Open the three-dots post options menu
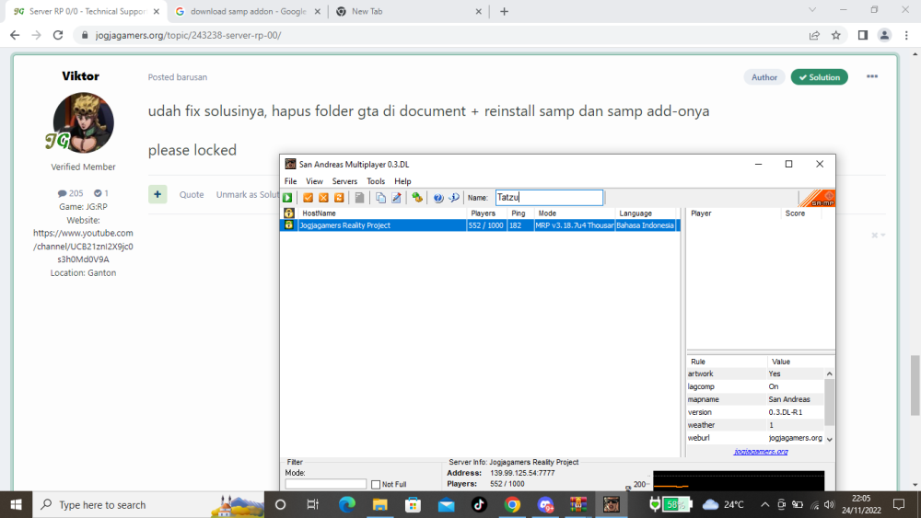The height and width of the screenshot is (518, 921). pos(872,76)
